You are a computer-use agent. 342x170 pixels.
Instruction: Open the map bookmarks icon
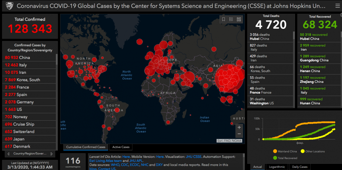pyautogui.click(x=224, y=19)
